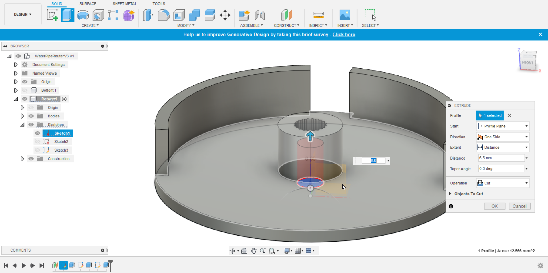Confirm the extrude with OK button
The width and height of the screenshot is (548, 273).
click(x=495, y=206)
